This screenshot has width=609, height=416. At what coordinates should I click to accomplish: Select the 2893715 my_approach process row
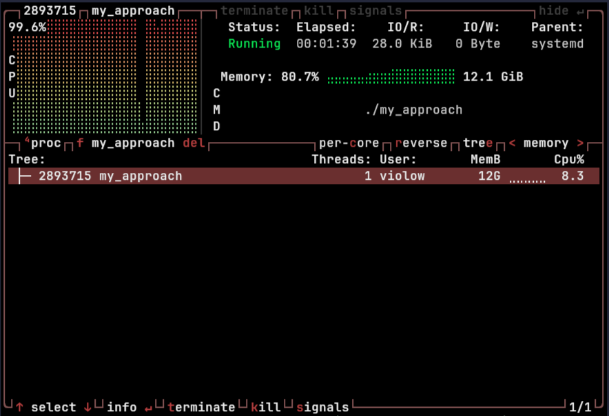(304, 176)
